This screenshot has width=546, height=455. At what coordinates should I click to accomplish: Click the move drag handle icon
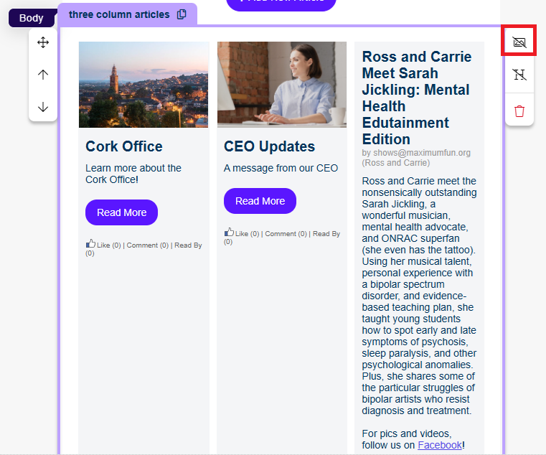coord(43,42)
